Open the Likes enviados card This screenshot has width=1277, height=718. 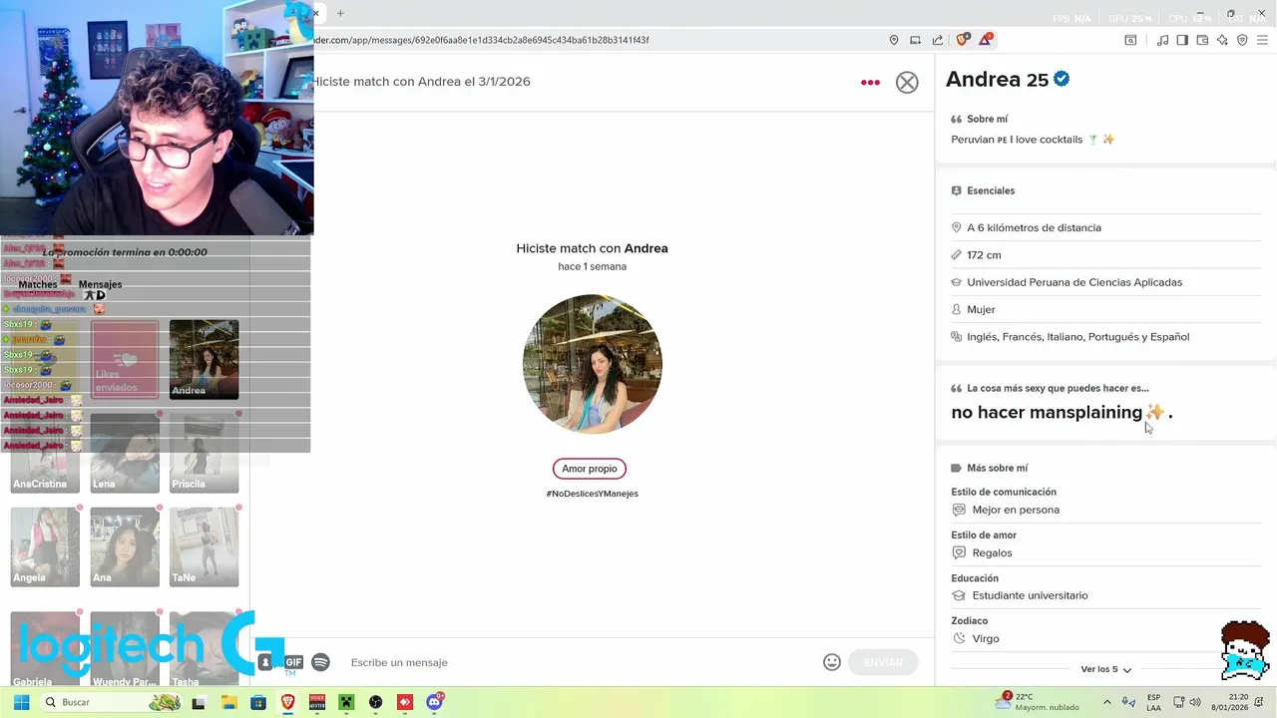125,359
